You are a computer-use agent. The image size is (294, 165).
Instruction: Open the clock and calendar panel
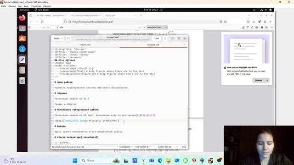[151, 10]
